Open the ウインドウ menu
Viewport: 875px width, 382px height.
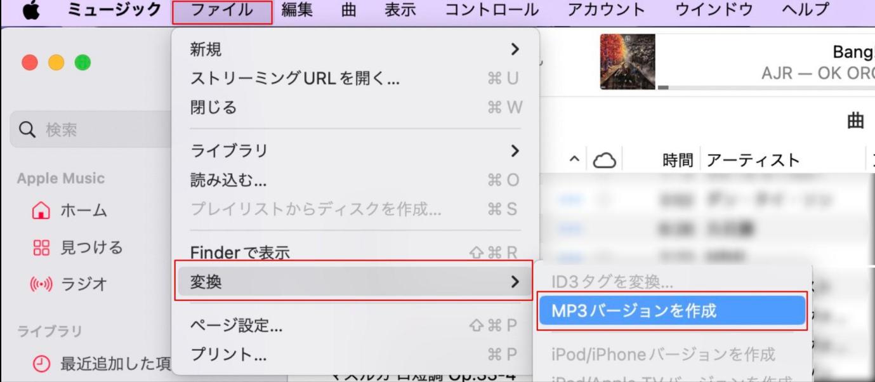[714, 11]
